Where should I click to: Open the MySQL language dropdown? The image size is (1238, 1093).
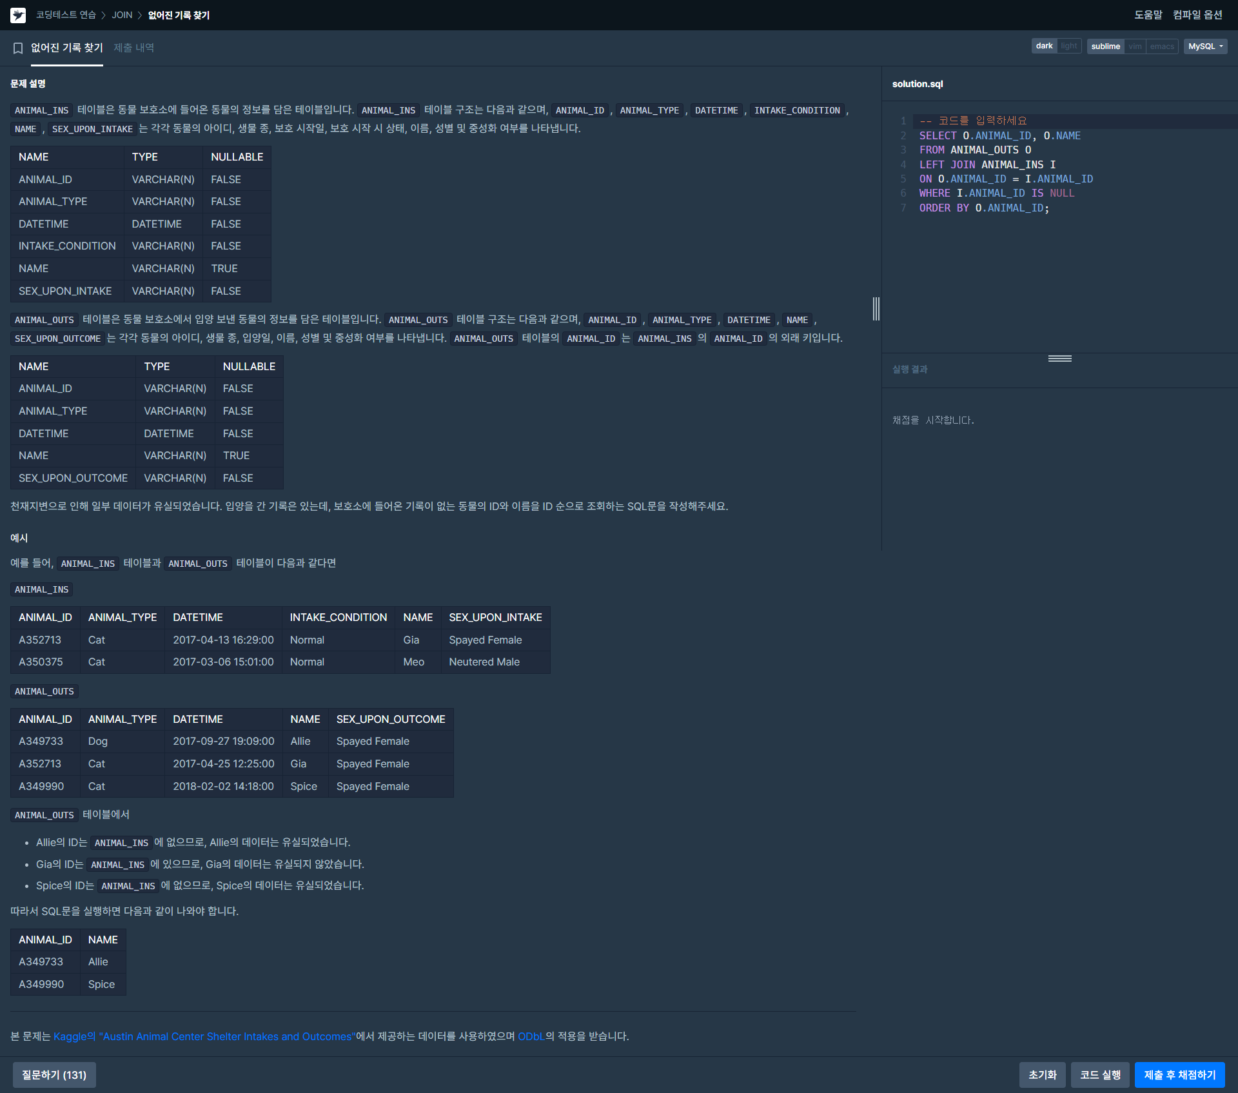[1204, 46]
